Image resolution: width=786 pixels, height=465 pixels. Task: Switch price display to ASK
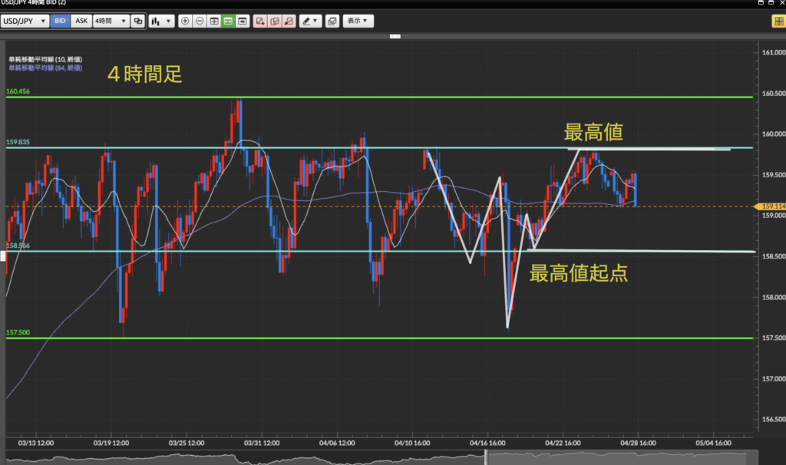point(81,21)
